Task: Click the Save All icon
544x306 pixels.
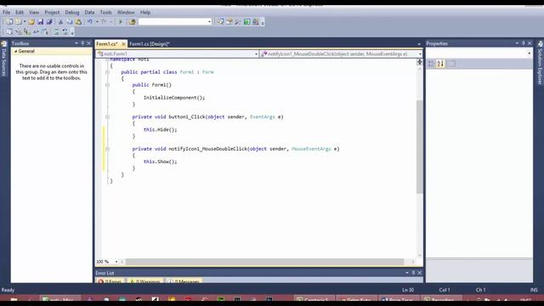Action: point(49,22)
